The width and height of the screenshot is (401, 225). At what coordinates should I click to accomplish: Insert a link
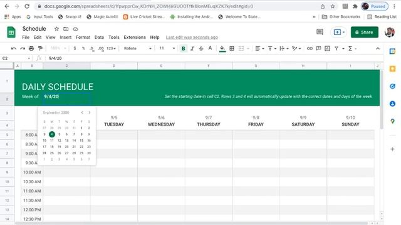coord(310,48)
